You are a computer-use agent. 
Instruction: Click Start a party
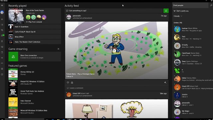(181, 11)
